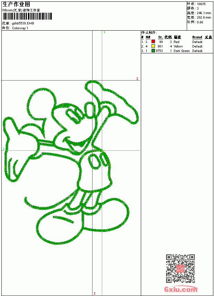Click the QR code image
214x296 pixels.
pyautogui.click(x=181, y=268)
